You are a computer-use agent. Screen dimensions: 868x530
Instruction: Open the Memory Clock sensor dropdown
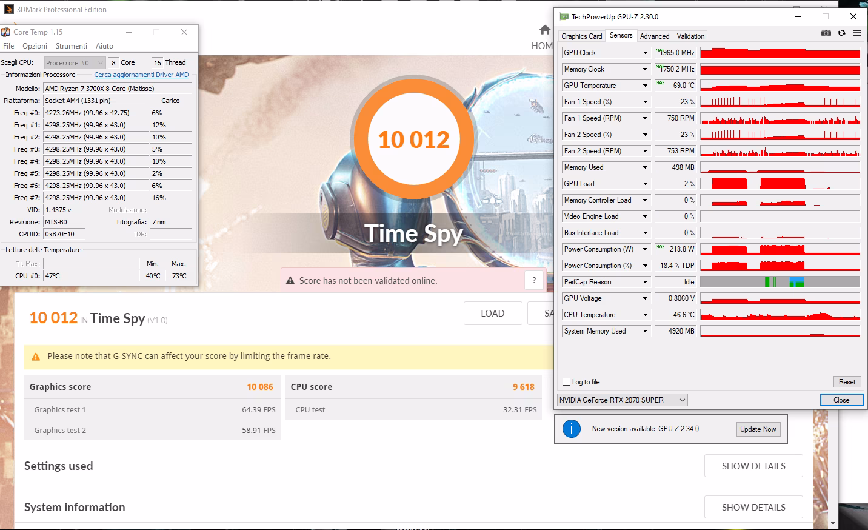(x=645, y=69)
